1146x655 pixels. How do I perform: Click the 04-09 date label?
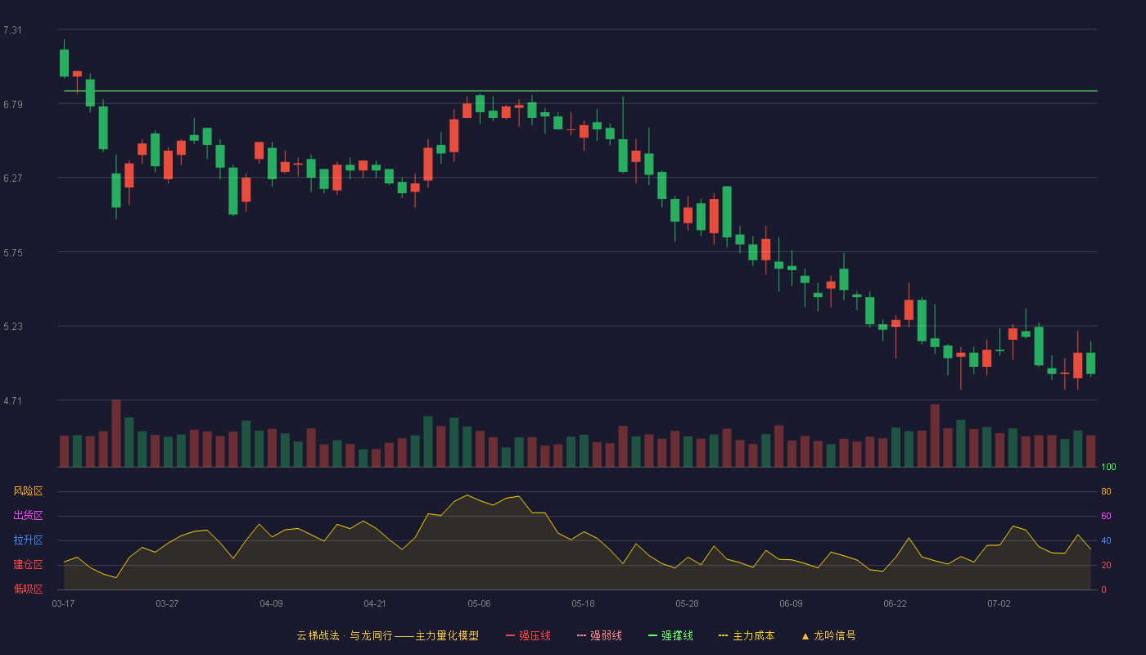click(x=271, y=603)
